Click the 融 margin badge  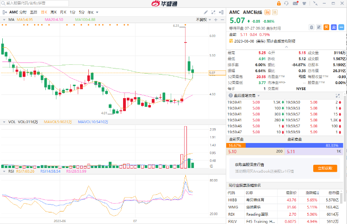pos(267,12)
